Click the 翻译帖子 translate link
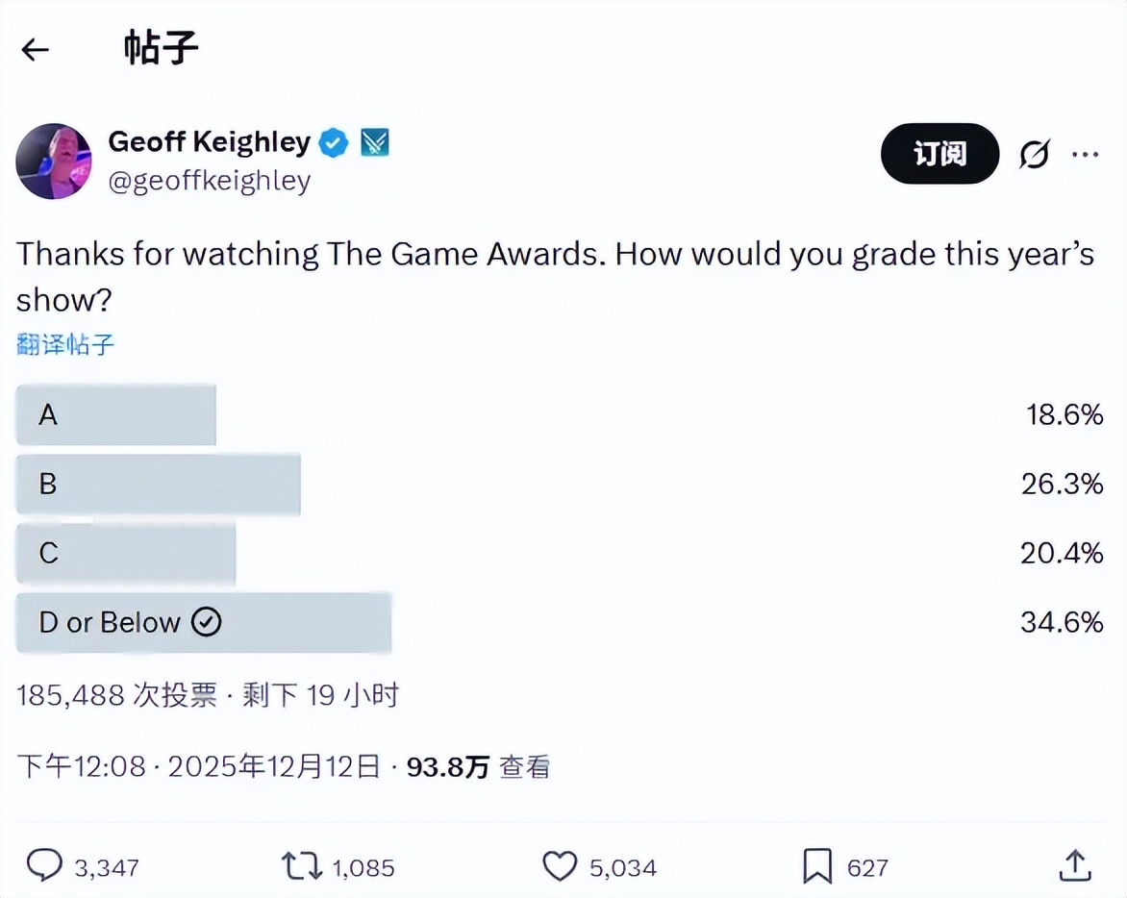This screenshot has height=898, width=1127. pos(65,344)
